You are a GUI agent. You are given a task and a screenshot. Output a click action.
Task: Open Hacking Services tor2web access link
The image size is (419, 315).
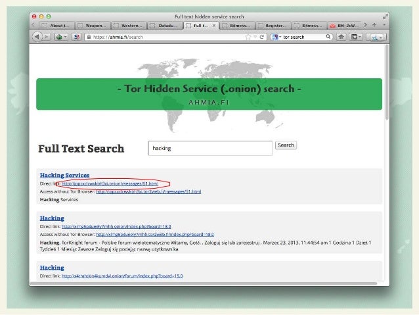pos(148,191)
